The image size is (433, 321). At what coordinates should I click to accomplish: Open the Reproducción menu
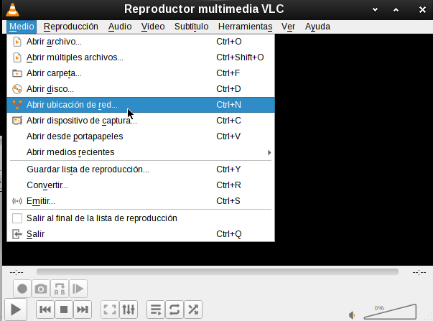[x=70, y=27]
